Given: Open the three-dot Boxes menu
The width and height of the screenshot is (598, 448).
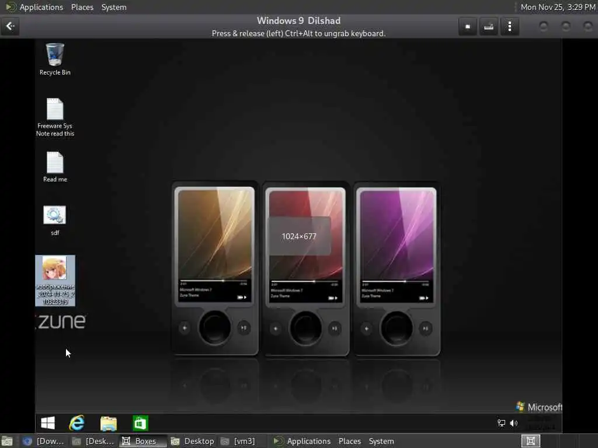Looking at the screenshot, I should (x=509, y=26).
